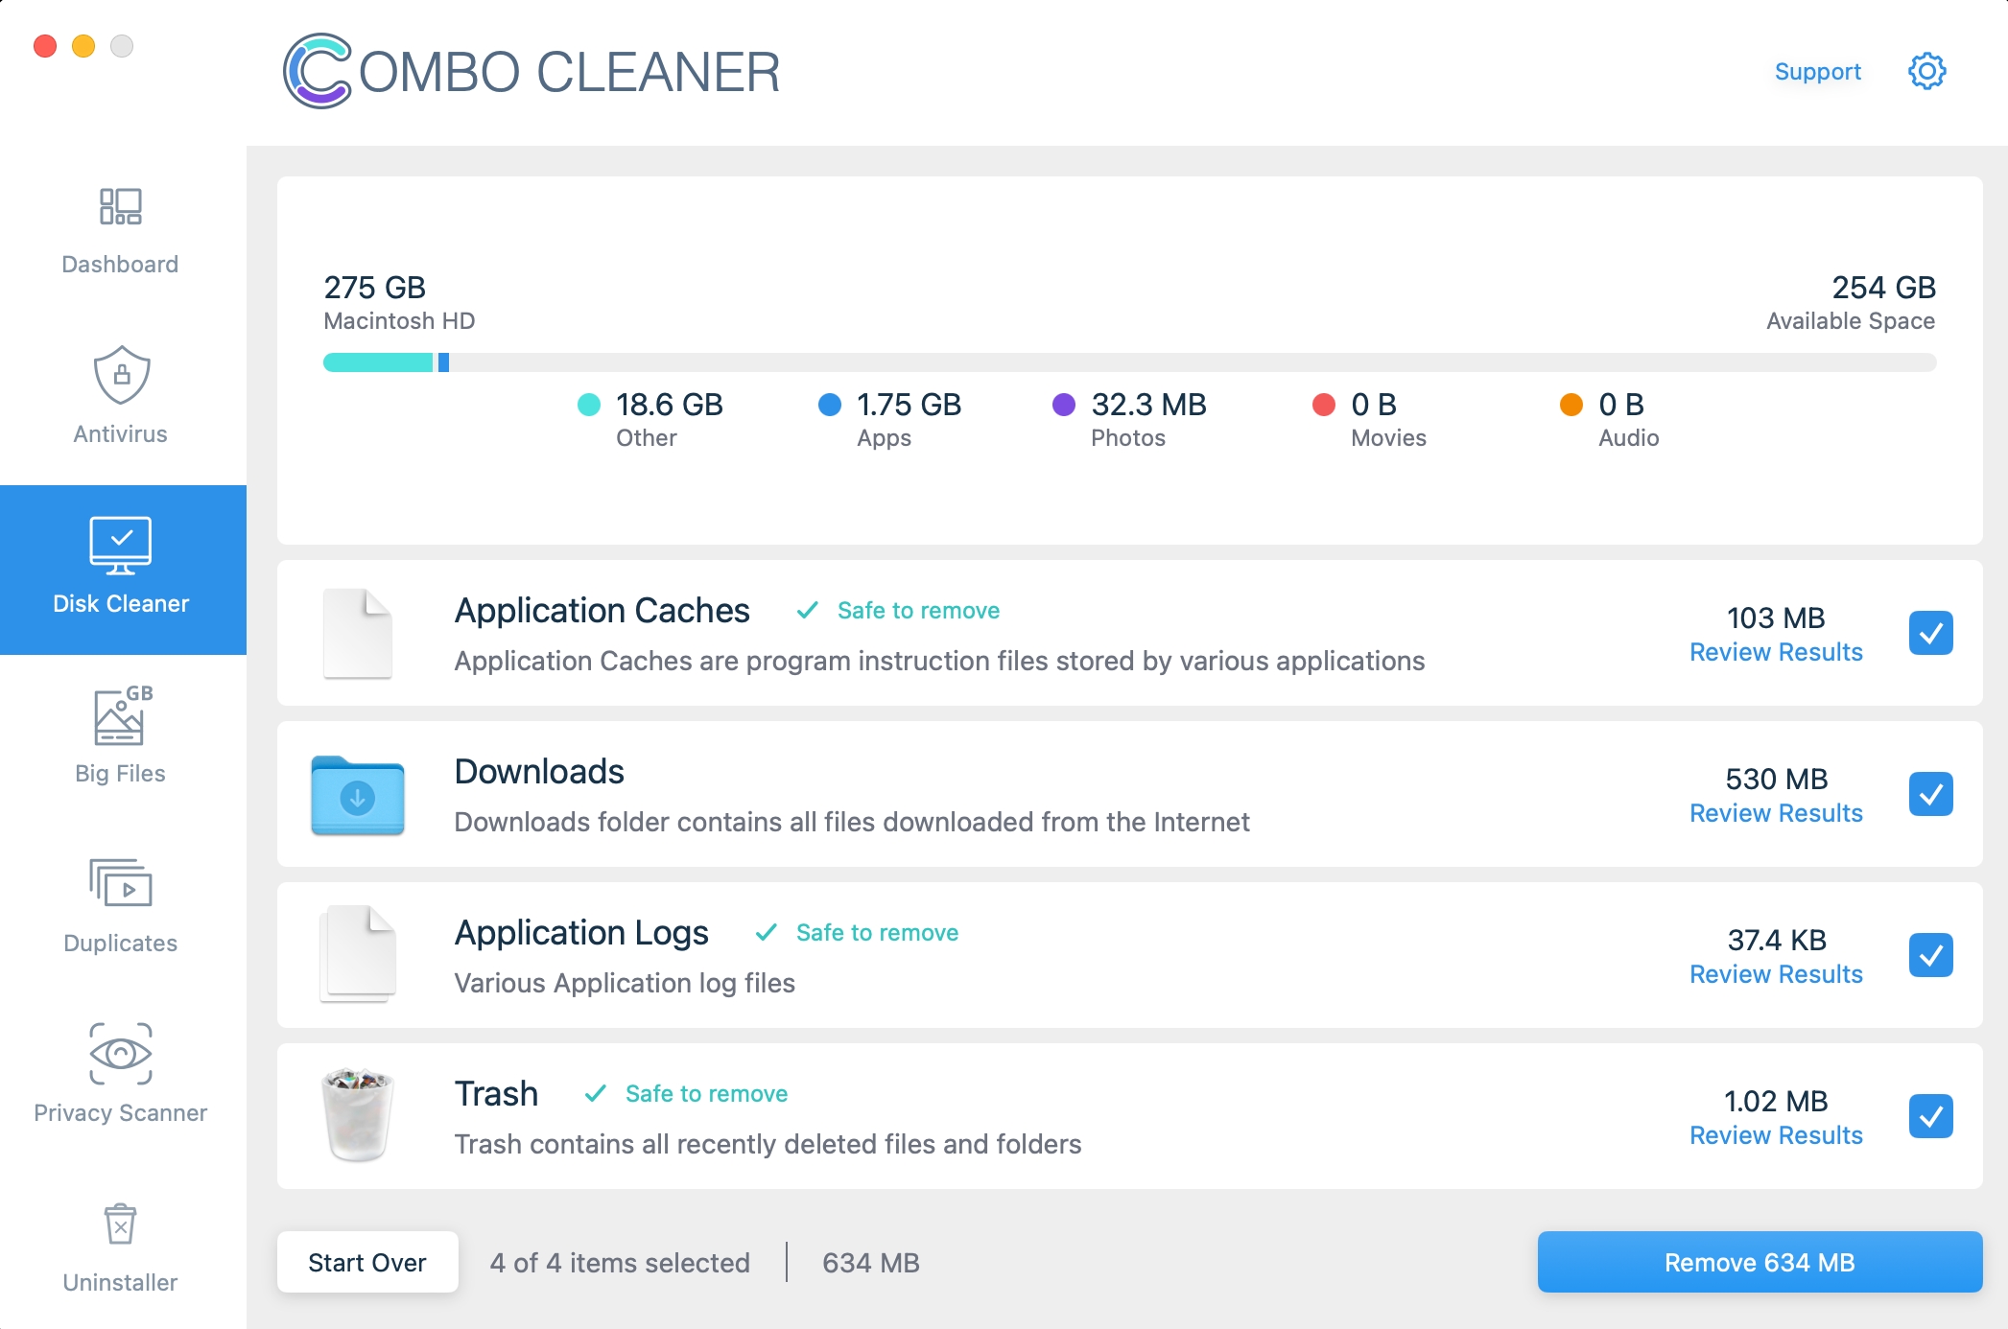Open settings via the gear icon
This screenshot has width=2008, height=1329.
click(x=1926, y=71)
